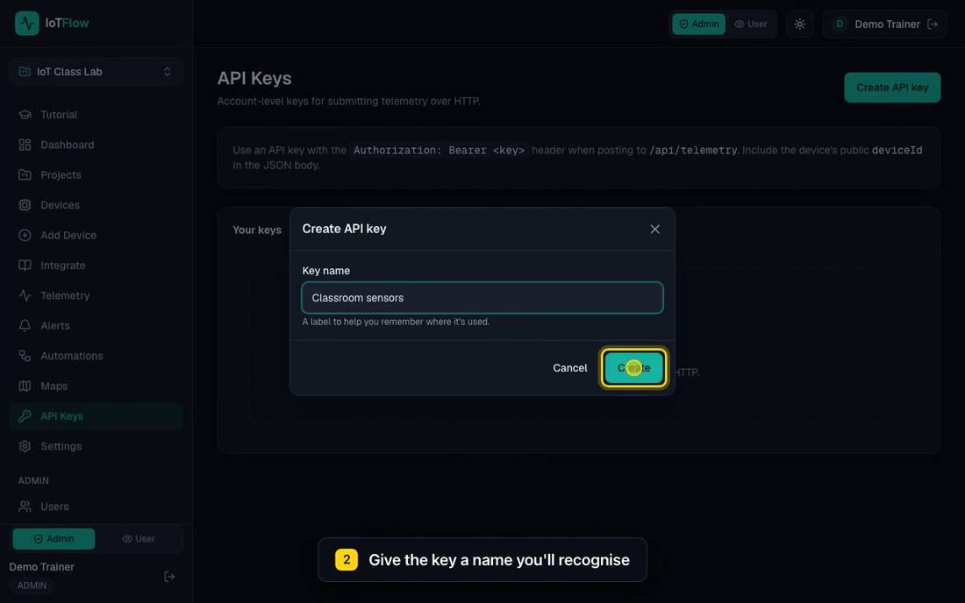
Task: Click the Settings gear icon
Action: (25, 446)
